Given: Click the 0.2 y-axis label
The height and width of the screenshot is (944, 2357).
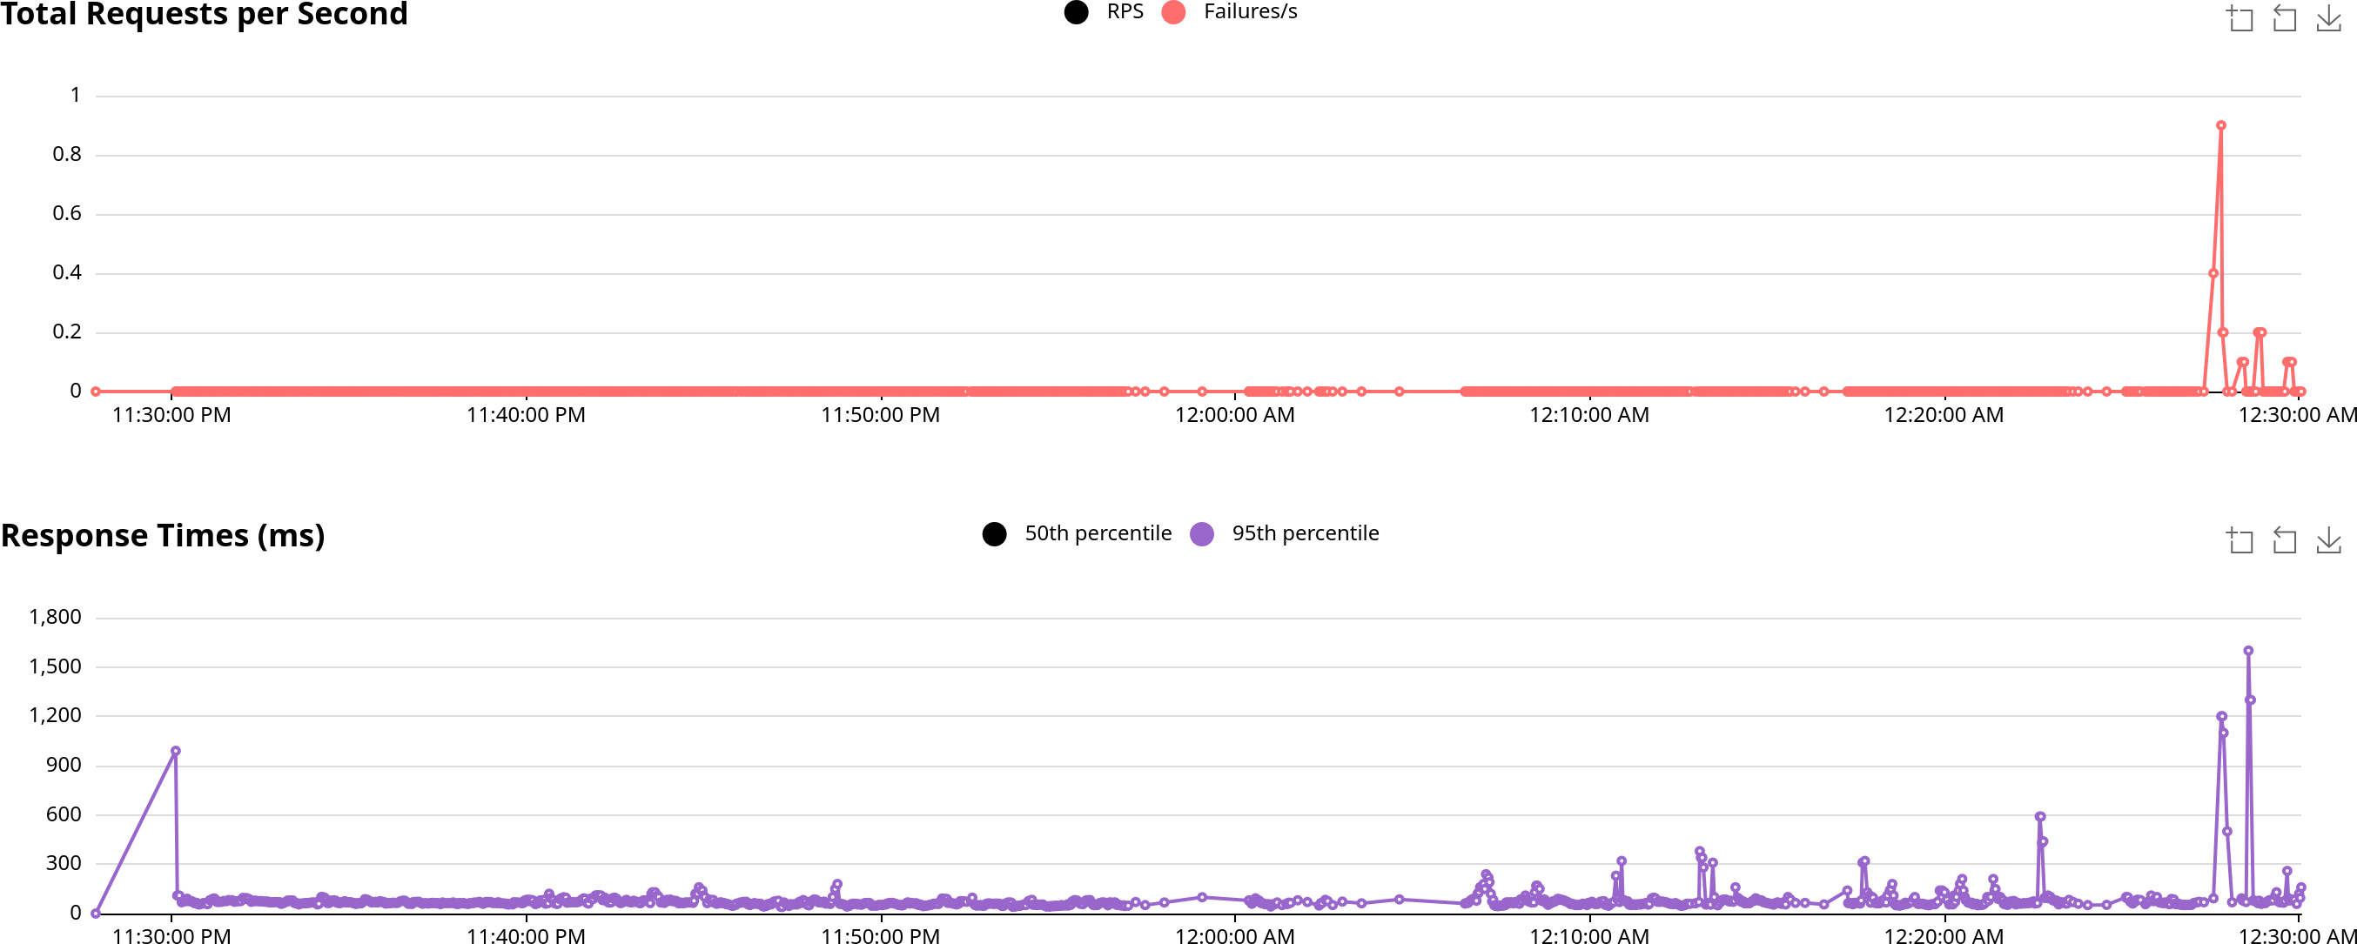Looking at the screenshot, I should click(x=67, y=331).
